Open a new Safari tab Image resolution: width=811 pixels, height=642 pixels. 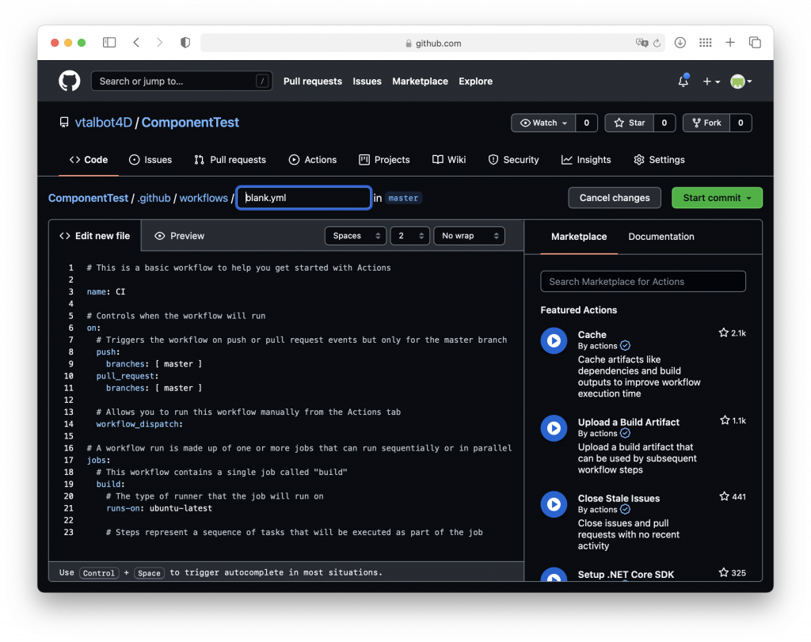[729, 43]
